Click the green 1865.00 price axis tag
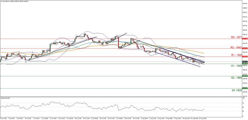 244,76
